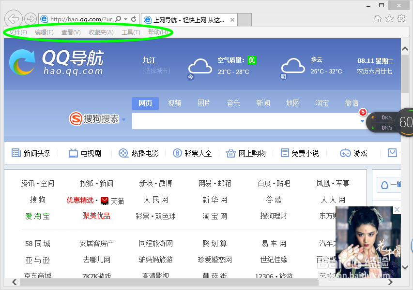
Task: Close the 上网导航 browser tab
Action: click(232, 20)
